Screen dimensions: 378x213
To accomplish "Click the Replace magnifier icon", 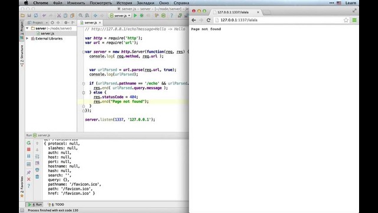I will 87,15.
